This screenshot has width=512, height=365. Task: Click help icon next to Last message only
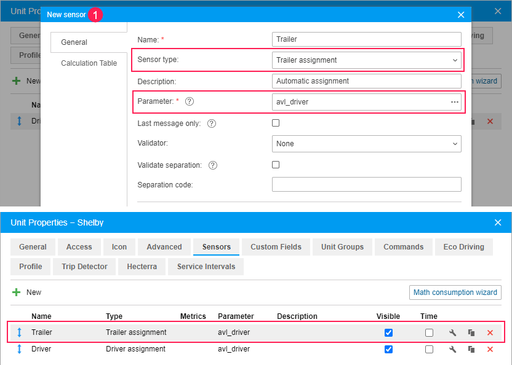pyautogui.click(x=212, y=124)
